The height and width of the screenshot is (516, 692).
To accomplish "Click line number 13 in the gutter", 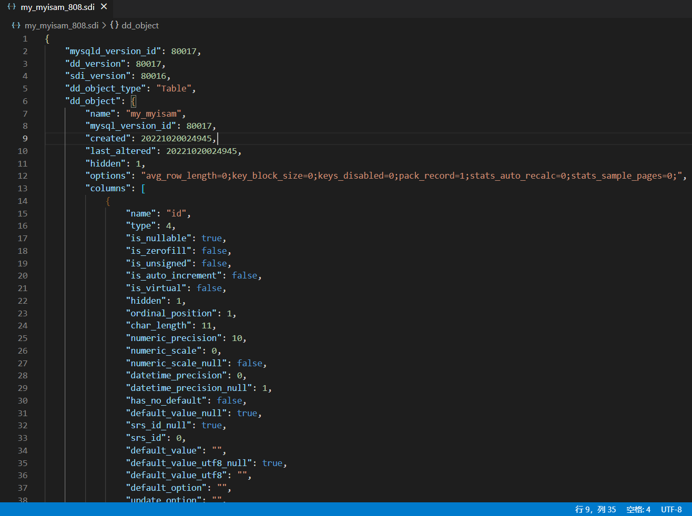I will coord(23,189).
